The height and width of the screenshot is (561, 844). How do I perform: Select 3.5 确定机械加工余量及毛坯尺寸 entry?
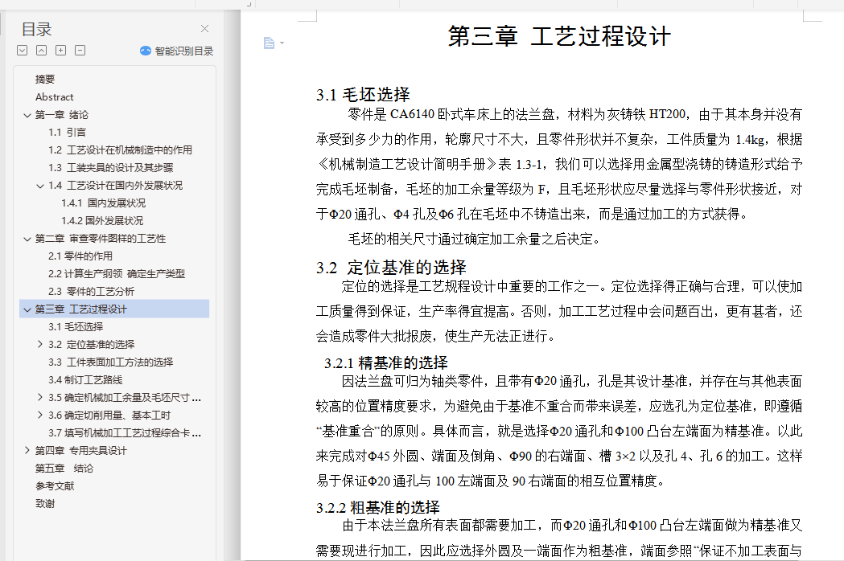(x=125, y=398)
